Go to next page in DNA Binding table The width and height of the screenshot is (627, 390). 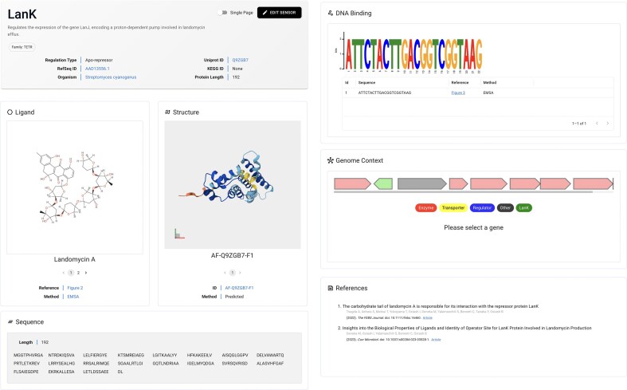click(x=607, y=124)
